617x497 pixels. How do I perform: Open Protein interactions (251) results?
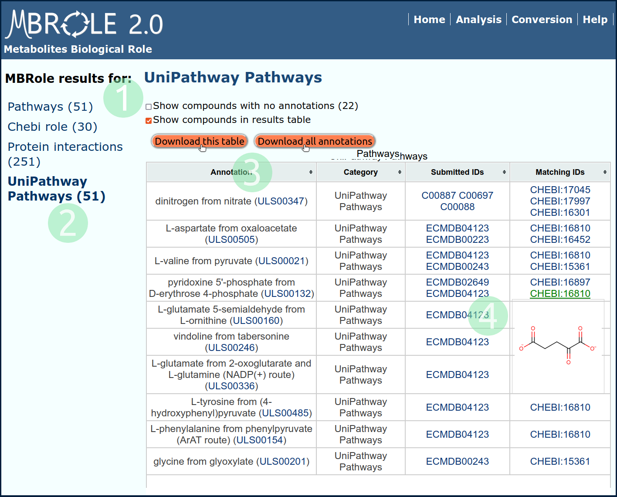click(65, 154)
